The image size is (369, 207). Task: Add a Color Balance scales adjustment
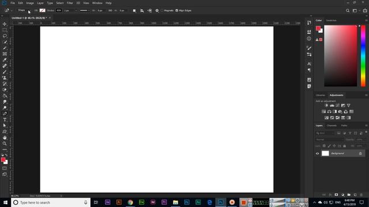(329, 112)
